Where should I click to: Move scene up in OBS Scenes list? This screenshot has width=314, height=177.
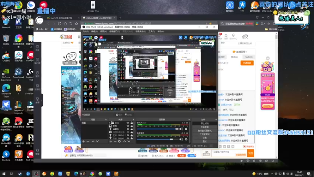(x=93, y=142)
